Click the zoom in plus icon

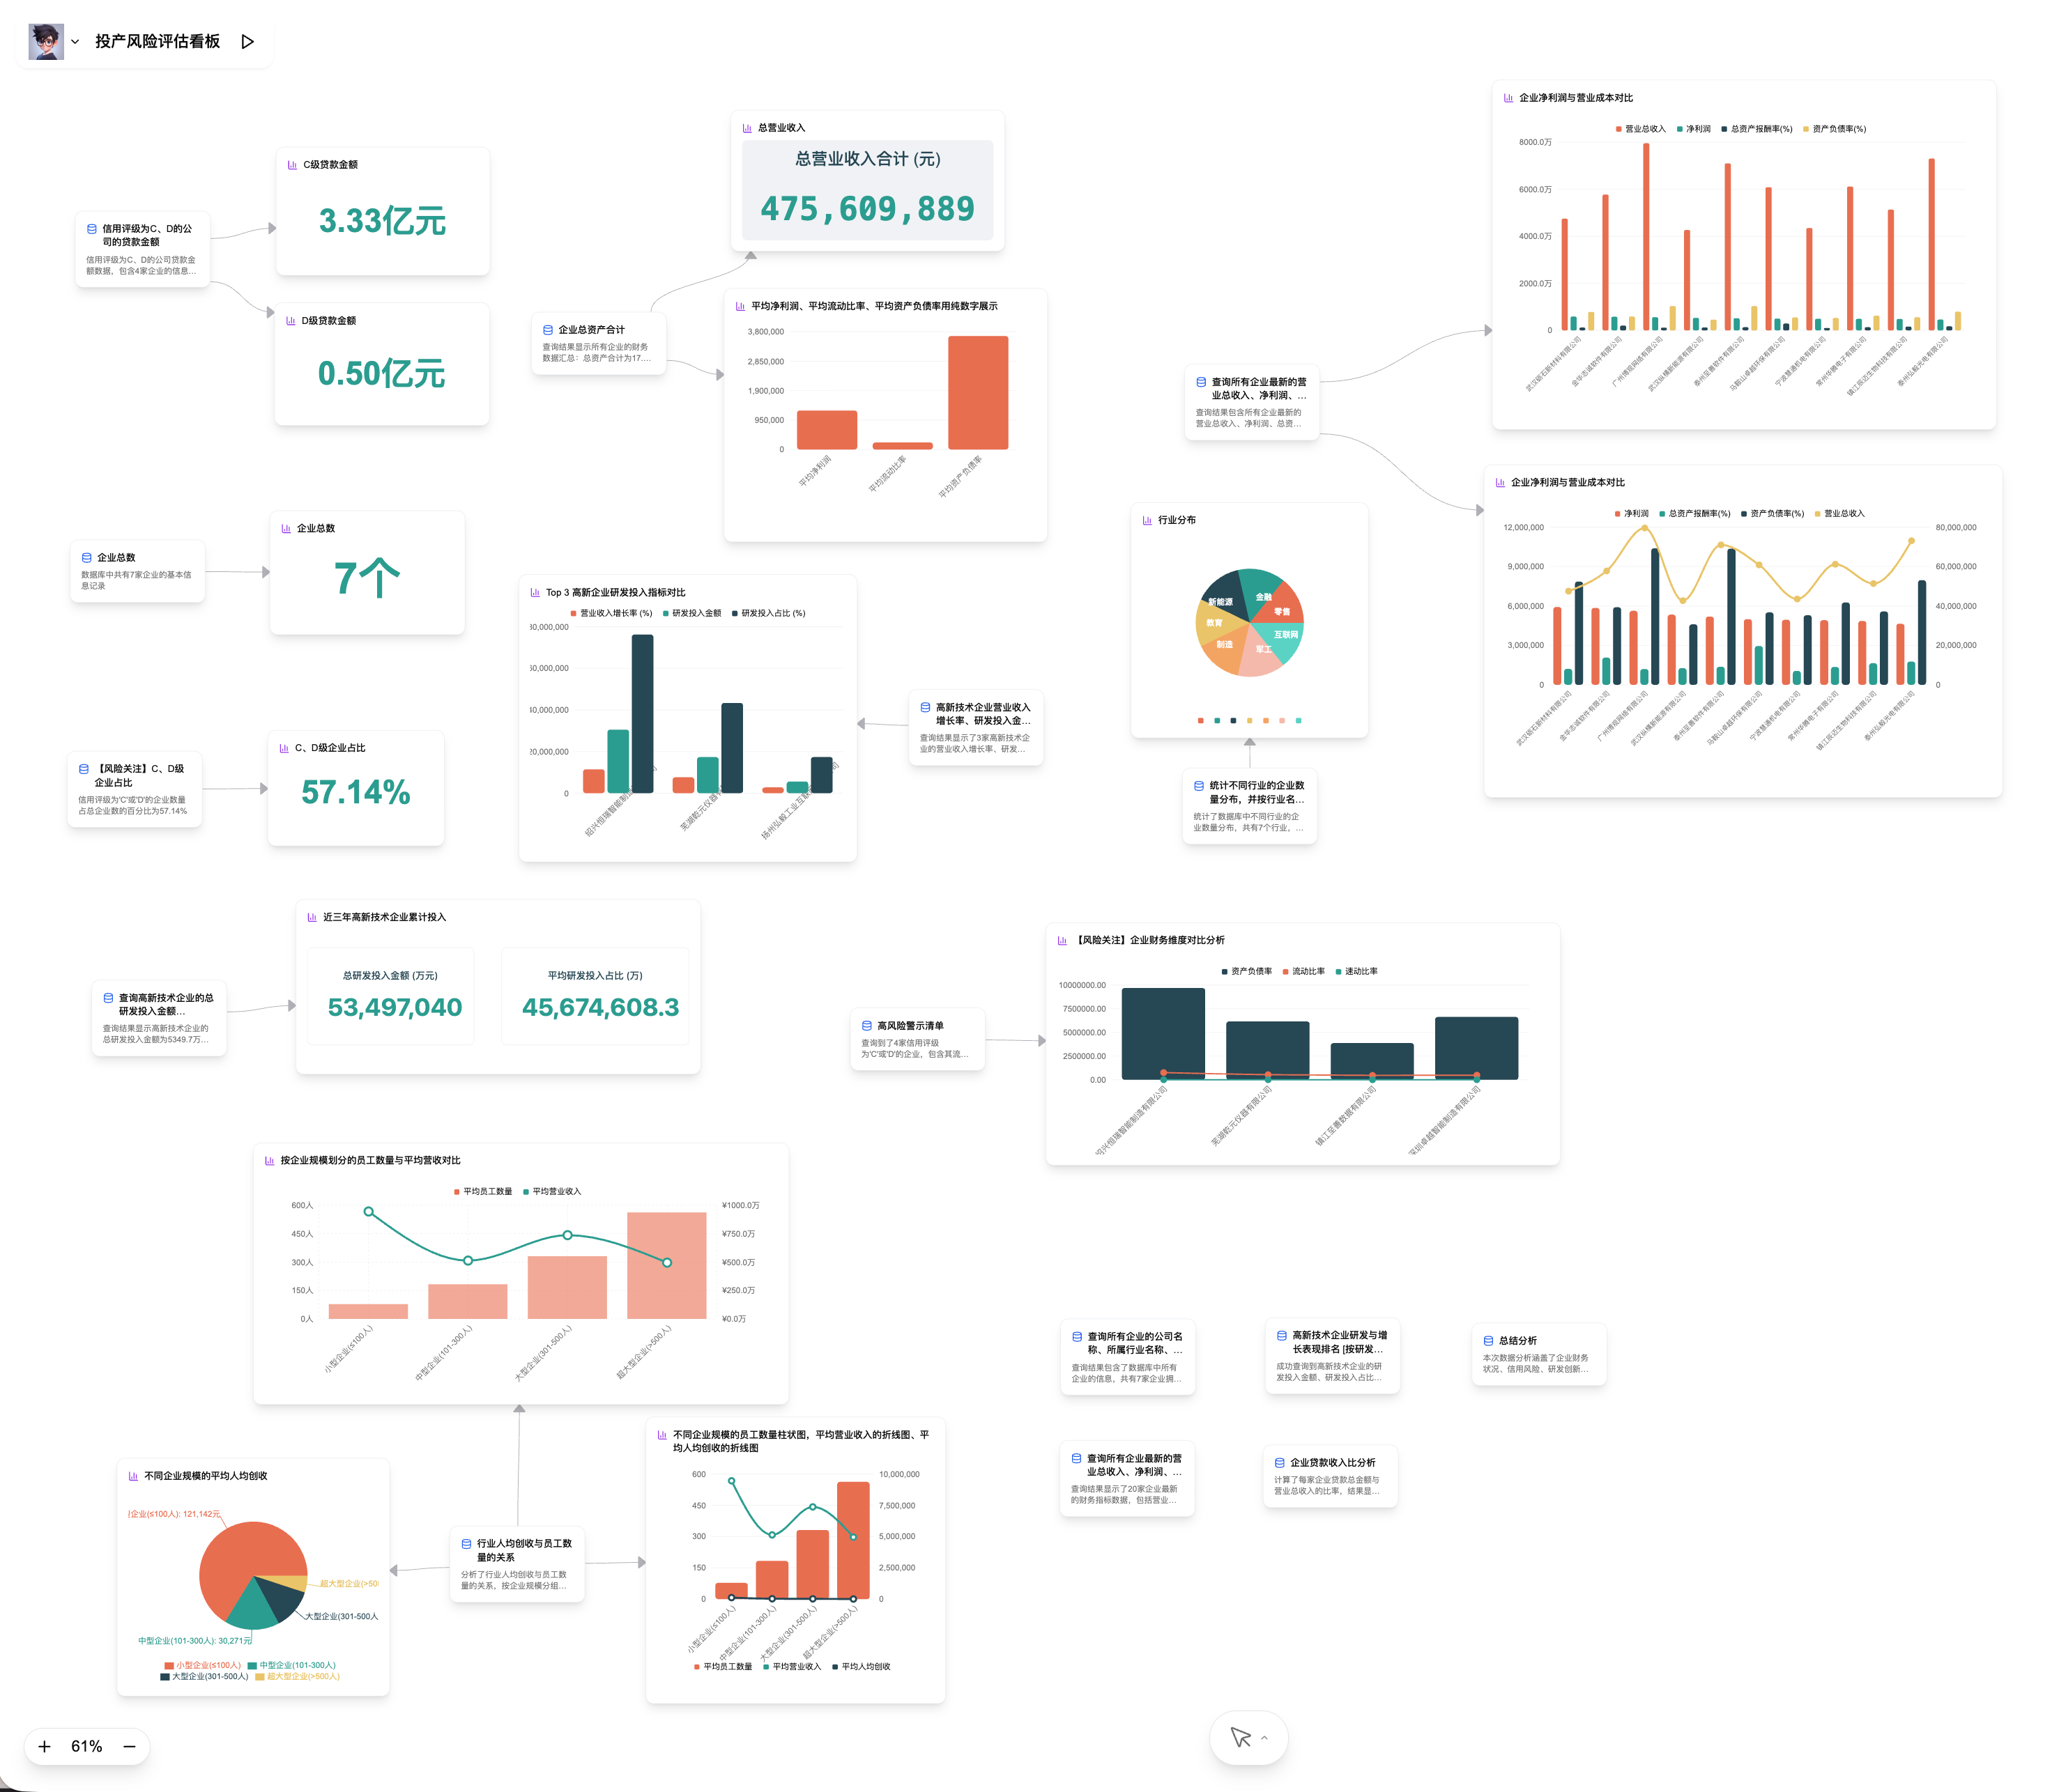(x=44, y=1746)
